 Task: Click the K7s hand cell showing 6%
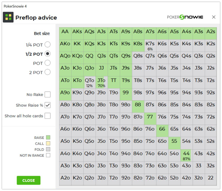point(150,45)
